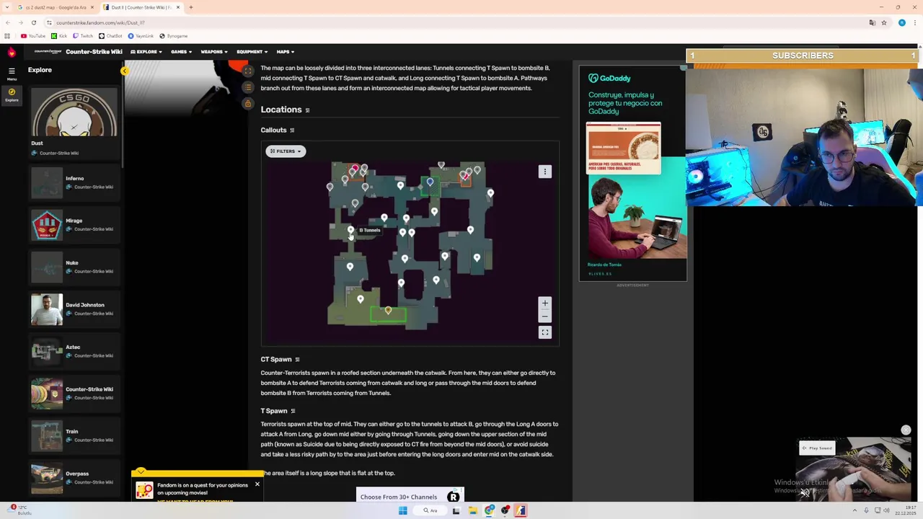Viewport: 923px width, 519px height.
Task: Open the hamburger Menu in left rail
Action: tap(12, 73)
